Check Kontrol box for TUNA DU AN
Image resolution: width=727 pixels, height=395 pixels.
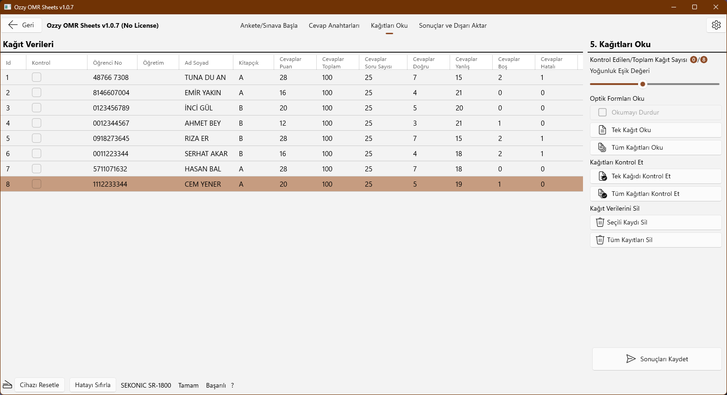click(x=37, y=77)
